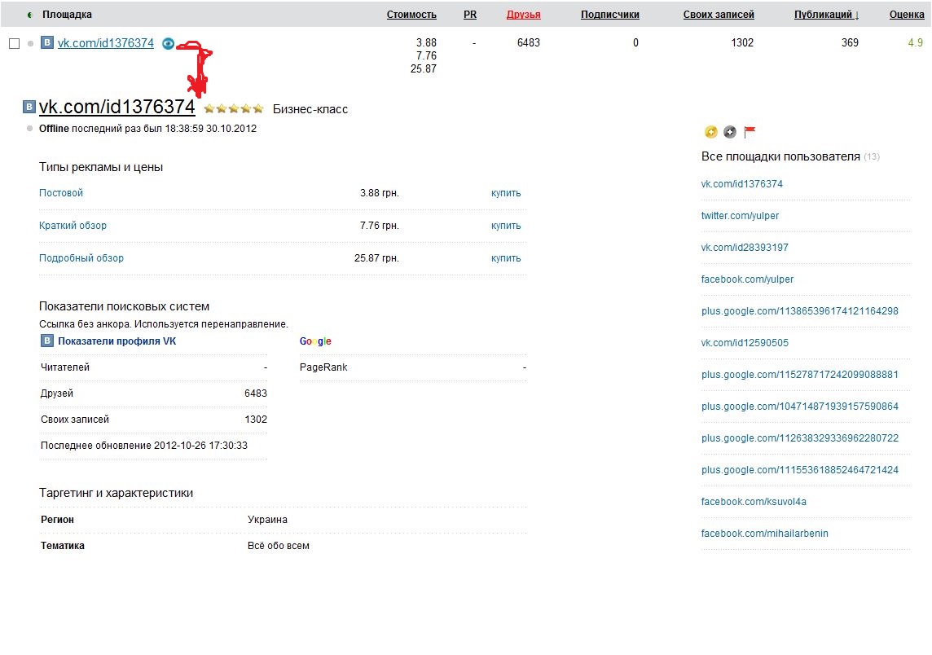Open Показатели профиля VK link
The height and width of the screenshot is (655, 932).
tap(116, 341)
